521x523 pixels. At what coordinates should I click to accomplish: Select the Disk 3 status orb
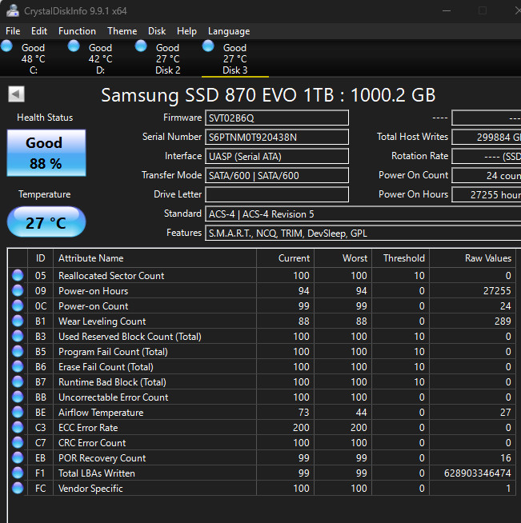click(208, 46)
